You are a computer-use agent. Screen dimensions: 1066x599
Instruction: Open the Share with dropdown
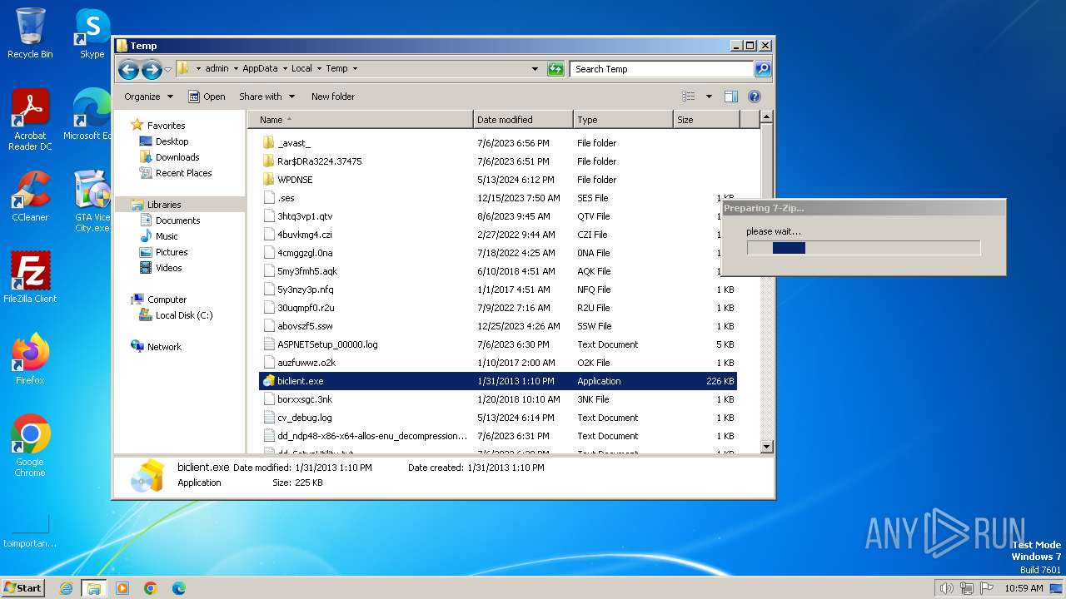coord(266,97)
